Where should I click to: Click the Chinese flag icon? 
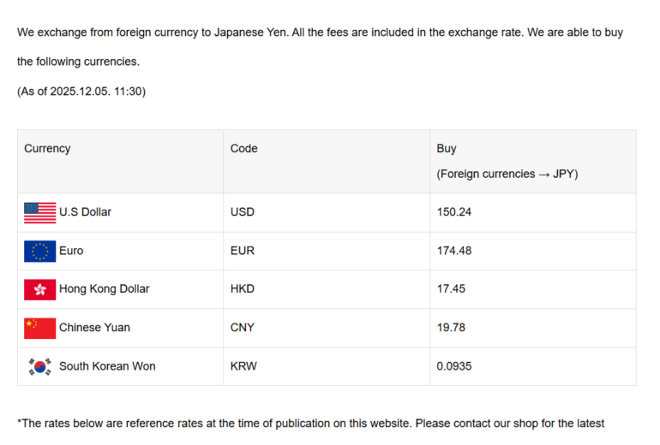tap(40, 328)
